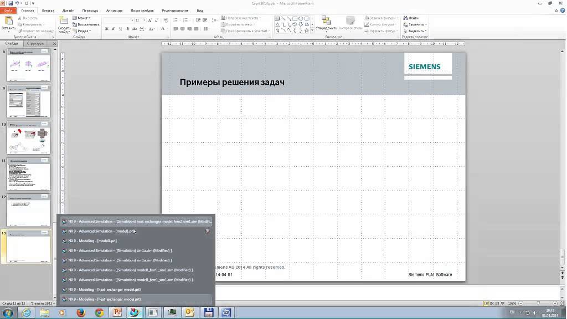This screenshot has width=567, height=319.
Task: Switch to the Дизайн tab
Action: pos(68,11)
